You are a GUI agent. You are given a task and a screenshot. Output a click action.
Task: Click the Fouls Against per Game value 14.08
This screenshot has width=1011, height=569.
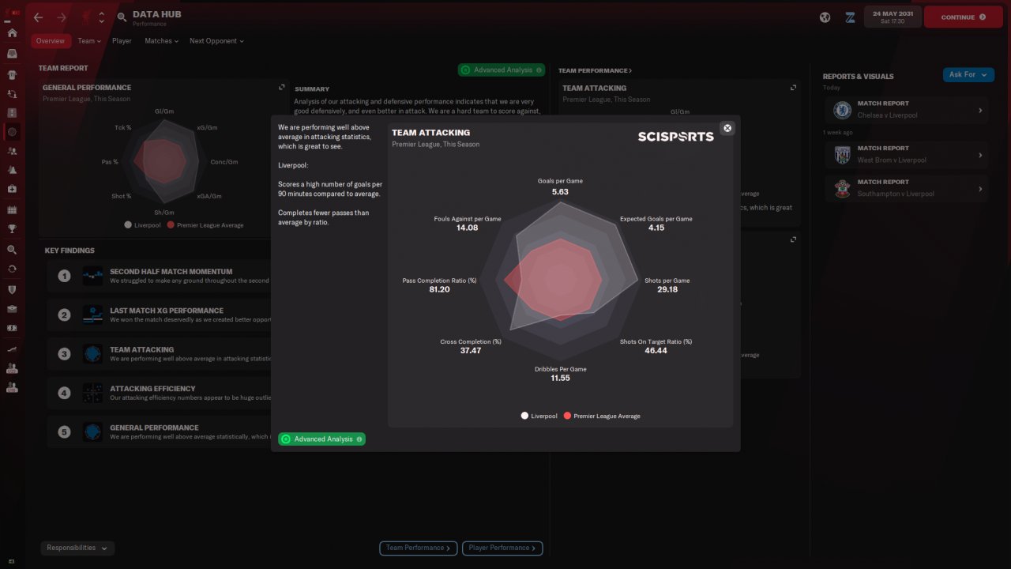468,228
